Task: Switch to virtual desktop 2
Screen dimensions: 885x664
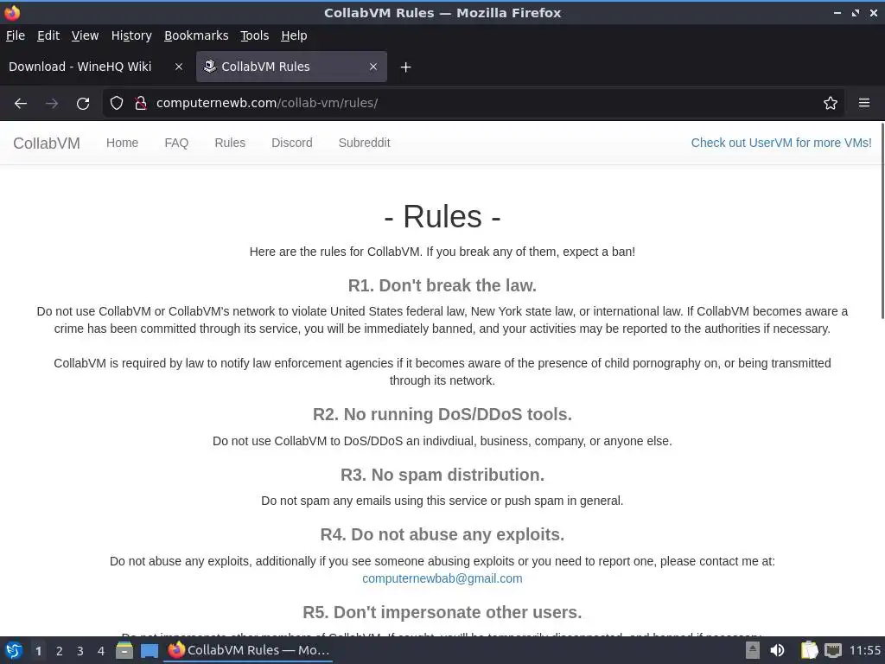Action: [x=60, y=650]
